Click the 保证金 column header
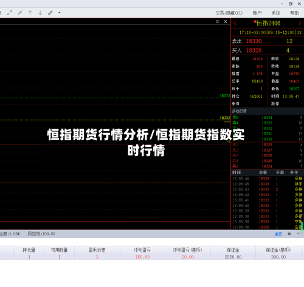This screenshot has height=287, width=304. (233, 250)
